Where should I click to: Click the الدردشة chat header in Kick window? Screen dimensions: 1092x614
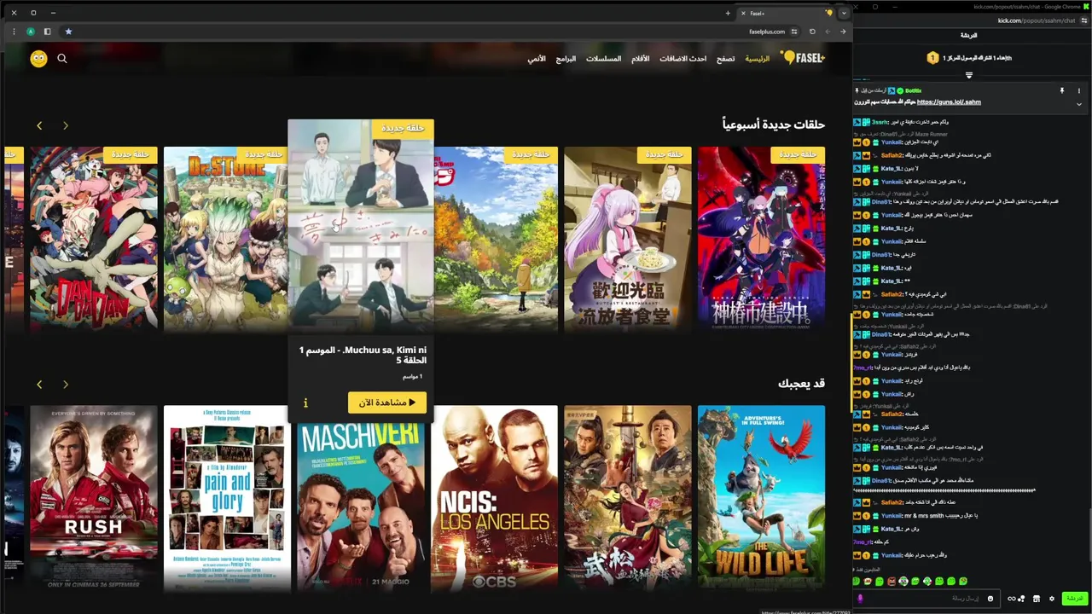tap(969, 35)
